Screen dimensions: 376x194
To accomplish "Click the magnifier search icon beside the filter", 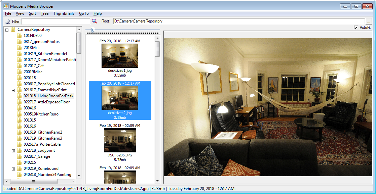I will [95, 21].
